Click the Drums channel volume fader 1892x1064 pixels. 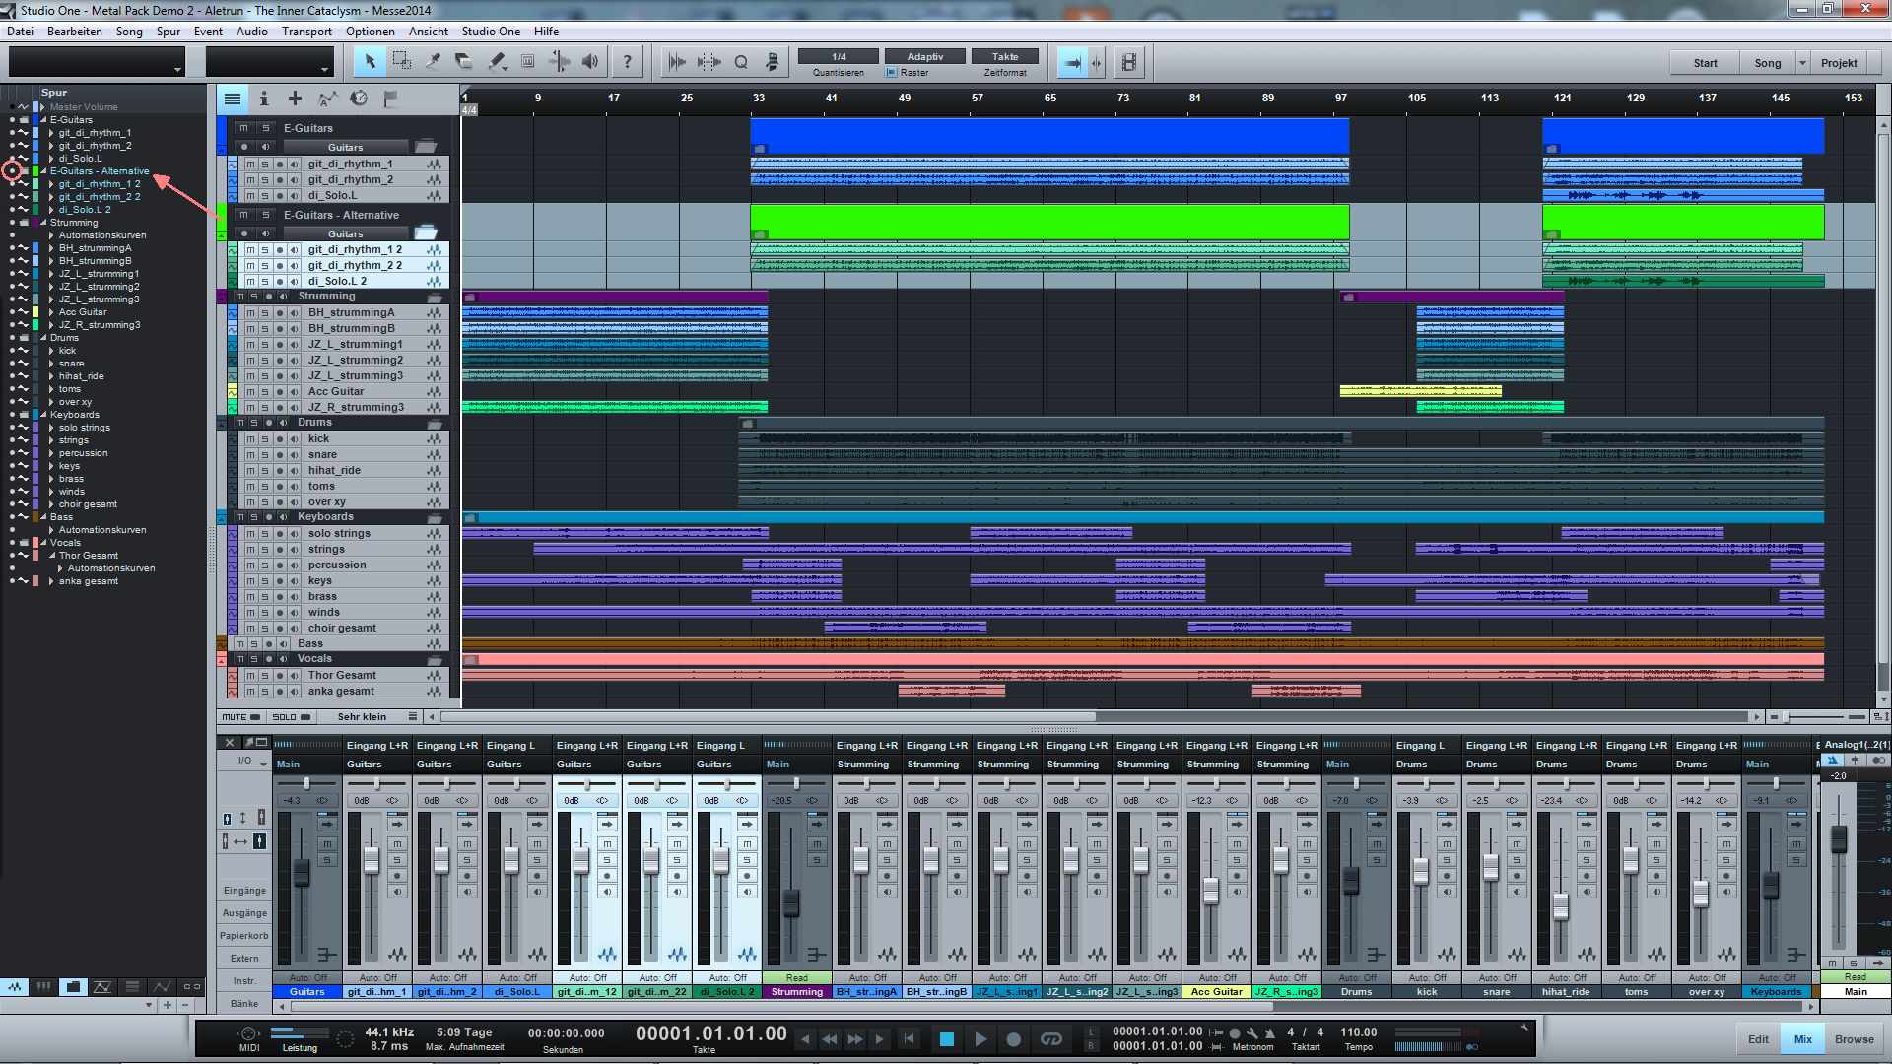tap(1351, 880)
